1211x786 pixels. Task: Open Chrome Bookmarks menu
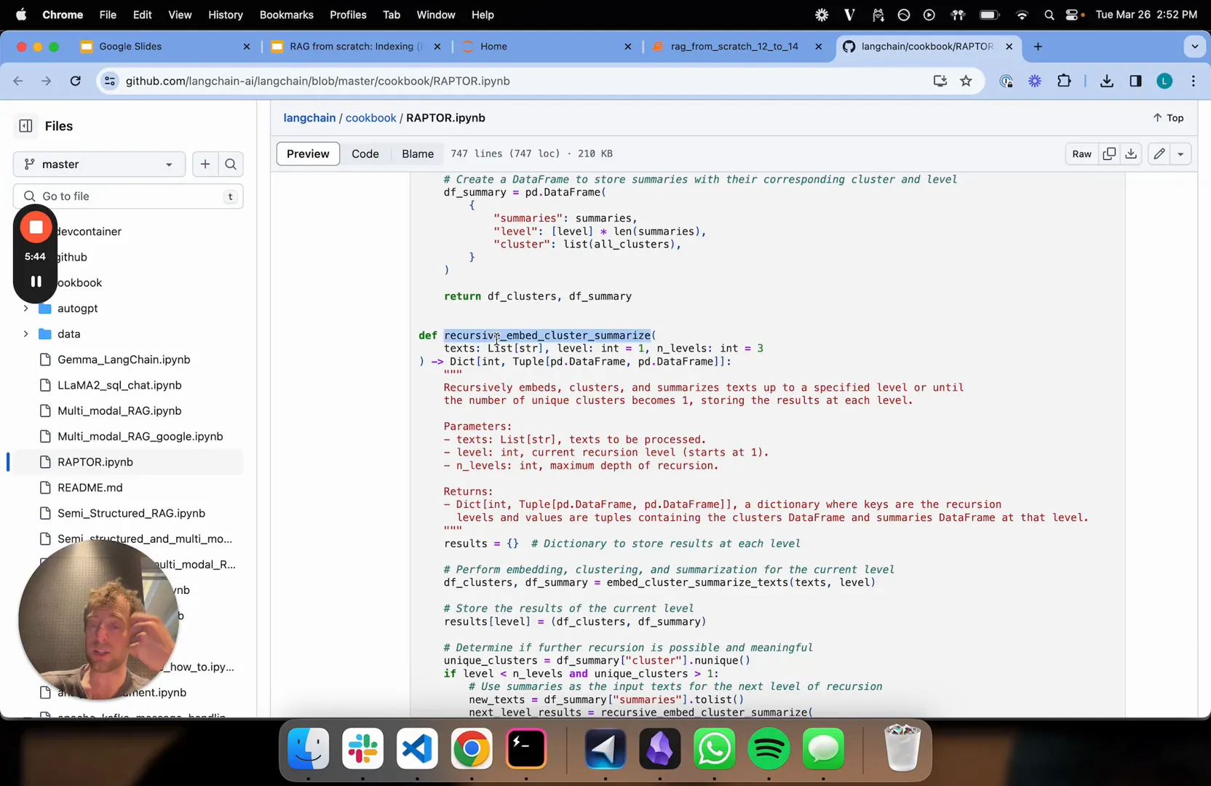tap(286, 15)
